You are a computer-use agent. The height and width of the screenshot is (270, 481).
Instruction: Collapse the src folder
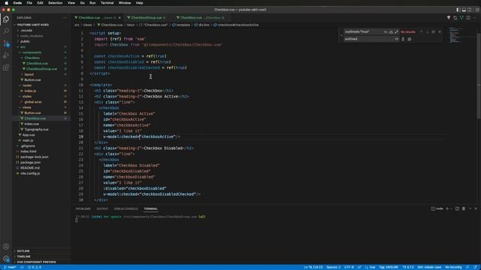(x=23, y=46)
